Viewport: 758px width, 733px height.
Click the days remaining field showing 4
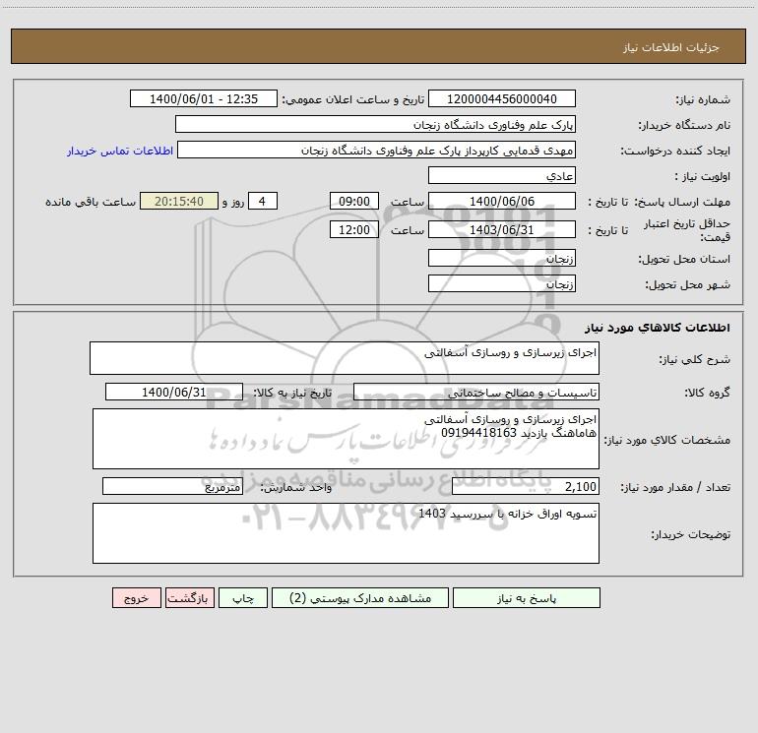pos(263,201)
